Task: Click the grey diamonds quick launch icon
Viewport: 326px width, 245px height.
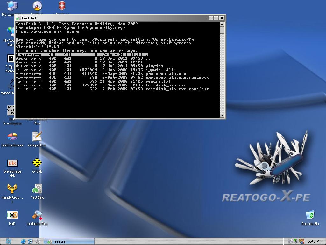Action: [x=38, y=241]
